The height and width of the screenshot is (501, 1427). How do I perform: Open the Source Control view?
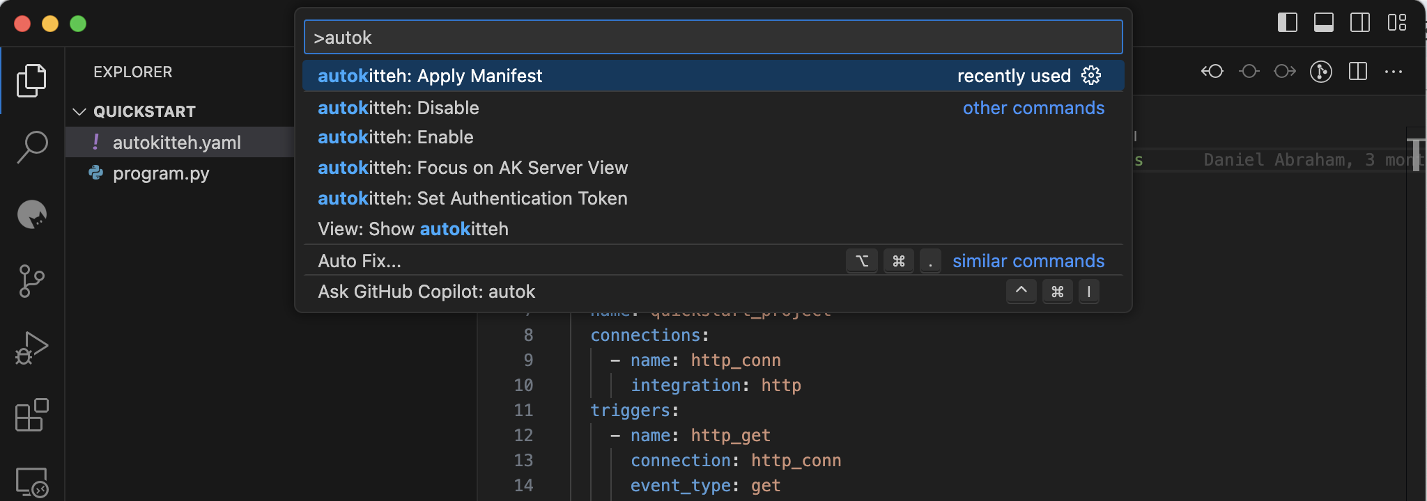[x=31, y=281]
